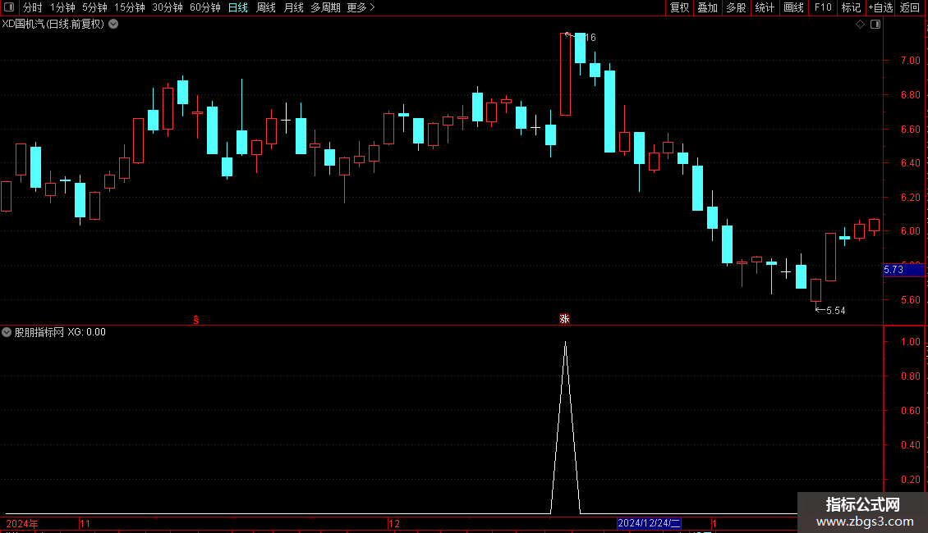This screenshot has height=533, width=928.
Task: Select the 30分钟 period tab
Action: [167, 7]
